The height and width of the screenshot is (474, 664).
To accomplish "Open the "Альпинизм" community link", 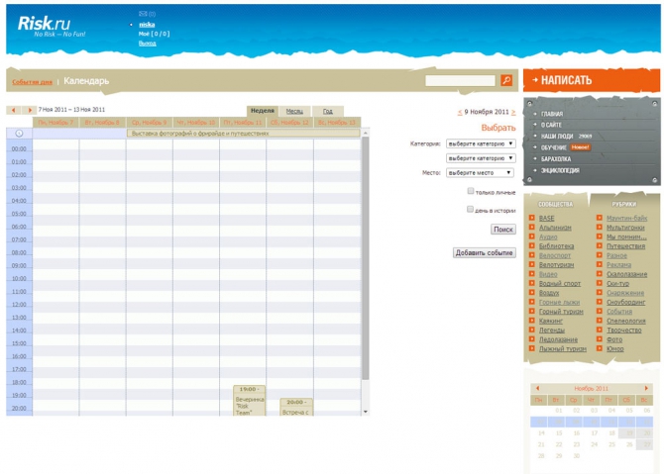I will (x=555, y=228).
